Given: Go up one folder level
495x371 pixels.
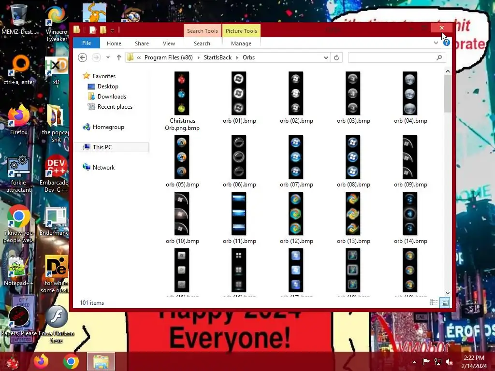Looking at the screenshot, I should [x=119, y=57].
